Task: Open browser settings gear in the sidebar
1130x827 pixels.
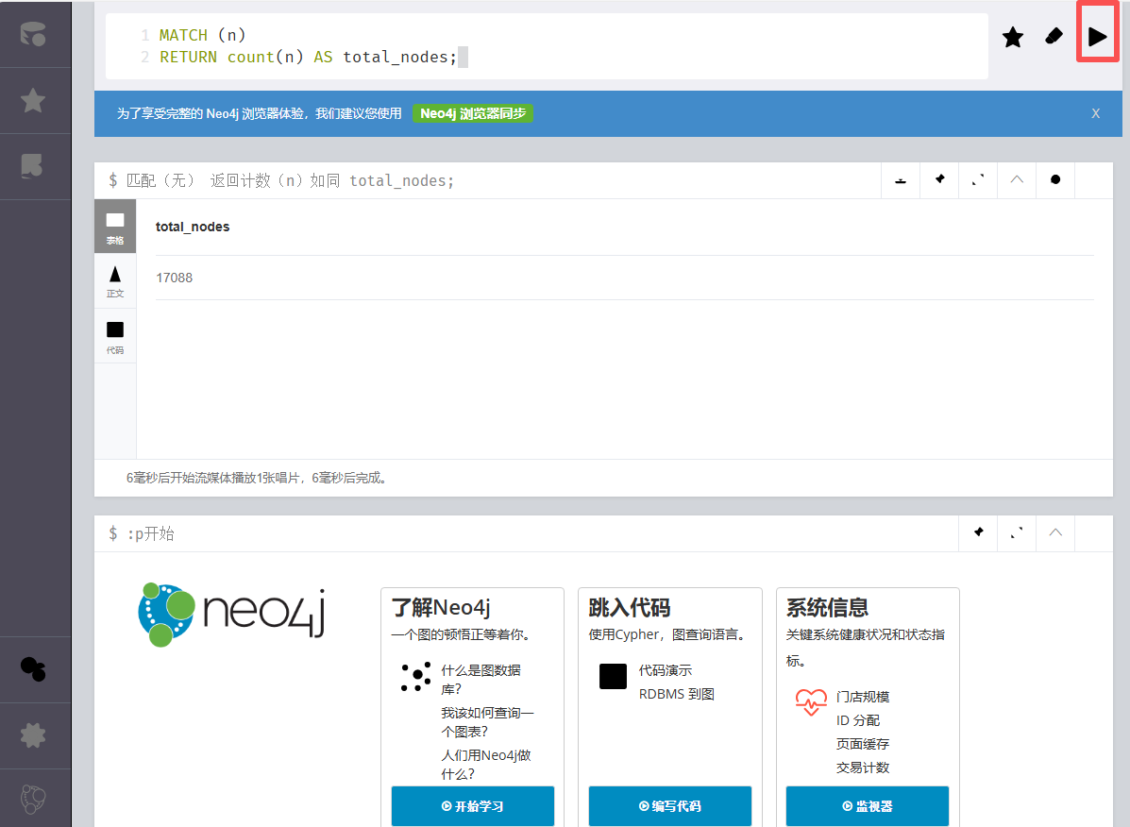Action: pyautogui.click(x=33, y=735)
